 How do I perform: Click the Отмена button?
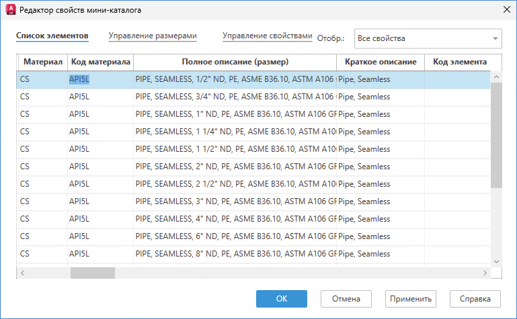(346, 299)
